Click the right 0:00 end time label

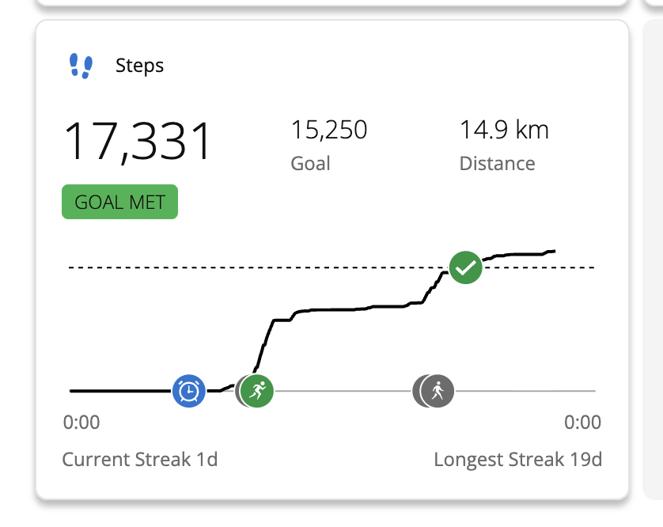pyautogui.click(x=582, y=423)
